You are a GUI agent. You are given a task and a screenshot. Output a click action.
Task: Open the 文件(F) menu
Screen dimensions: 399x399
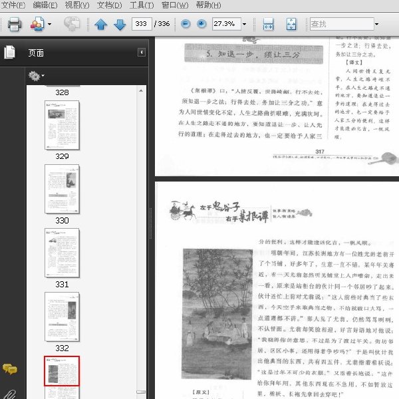pyautogui.click(x=13, y=5)
